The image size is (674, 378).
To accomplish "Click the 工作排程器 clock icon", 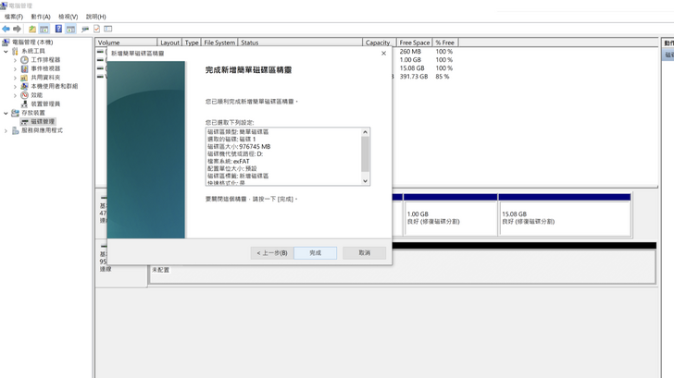I will tap(24, 60).
